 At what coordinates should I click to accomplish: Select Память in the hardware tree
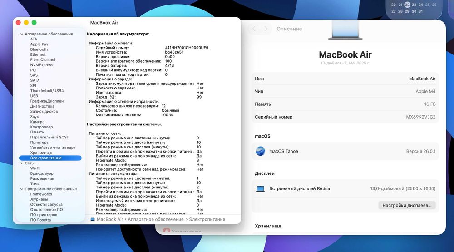pyautogui.click(x=37, y=132)
